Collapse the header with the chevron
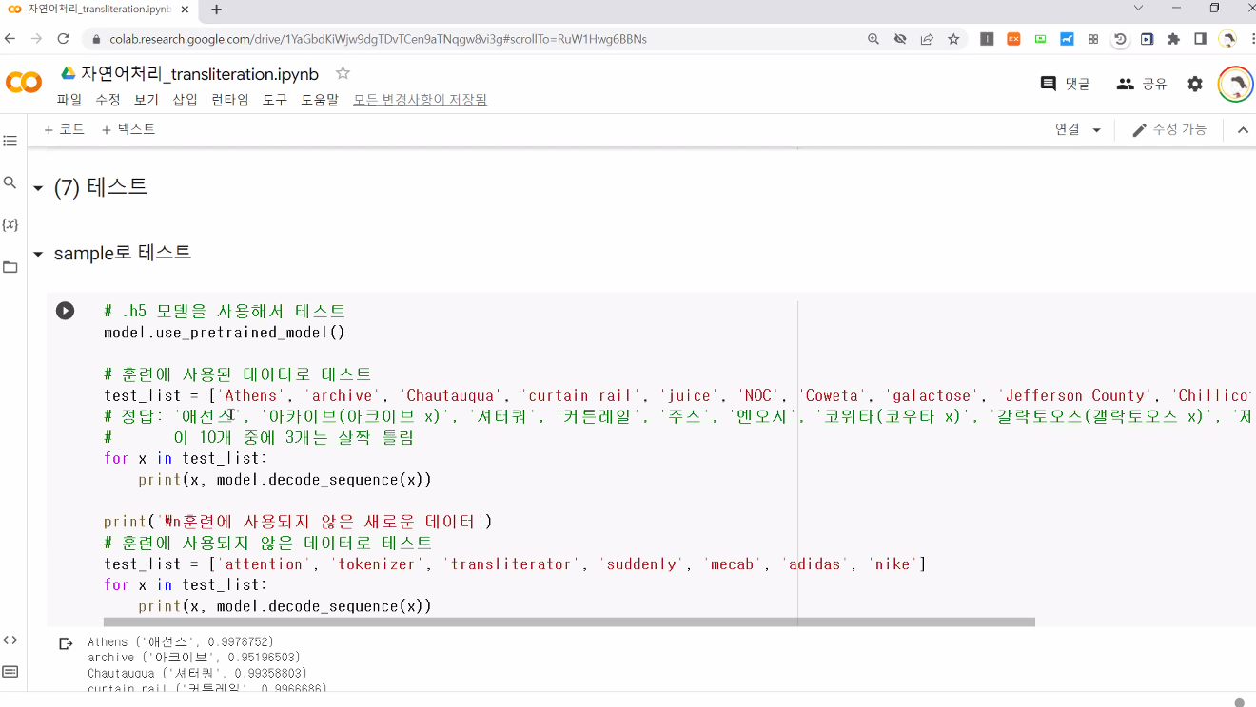Image resolution: width=1256 pixels, height=707 pixels. (1242, 130)
